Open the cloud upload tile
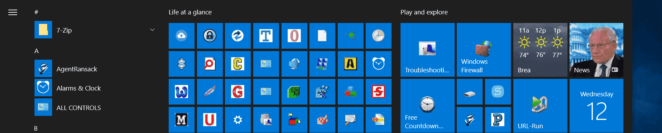 (181, 36)
